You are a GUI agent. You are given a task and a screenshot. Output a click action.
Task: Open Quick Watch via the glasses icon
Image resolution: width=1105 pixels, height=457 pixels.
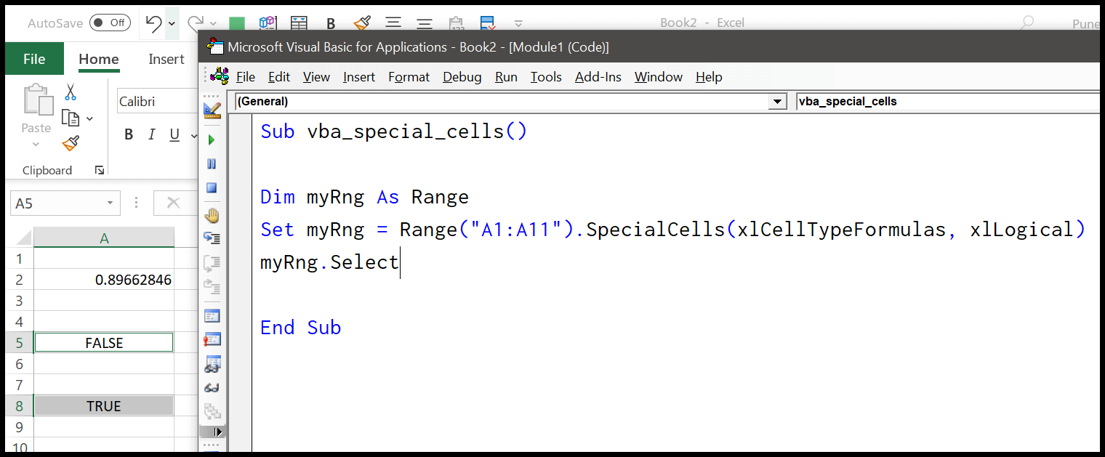[x=212, y=388]
